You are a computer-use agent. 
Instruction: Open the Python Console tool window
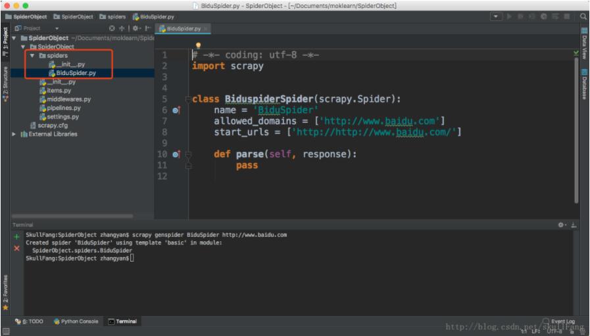76,322
